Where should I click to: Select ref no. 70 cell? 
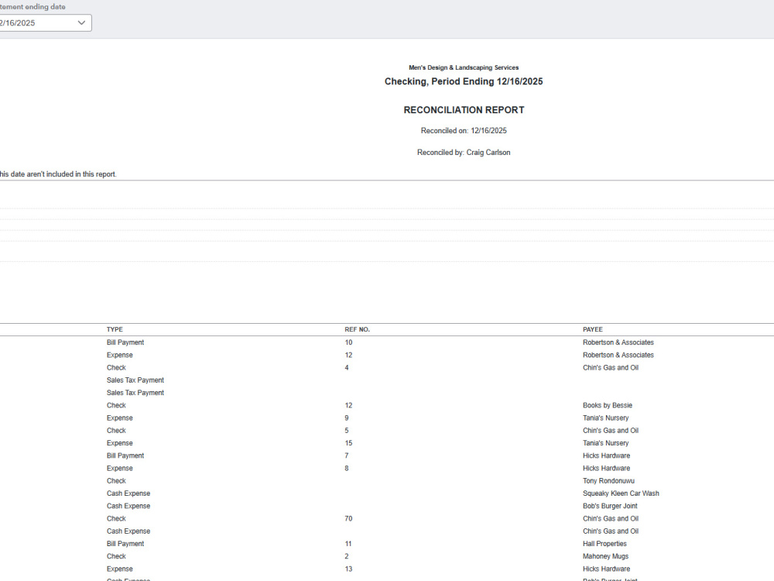coord(348,519)
